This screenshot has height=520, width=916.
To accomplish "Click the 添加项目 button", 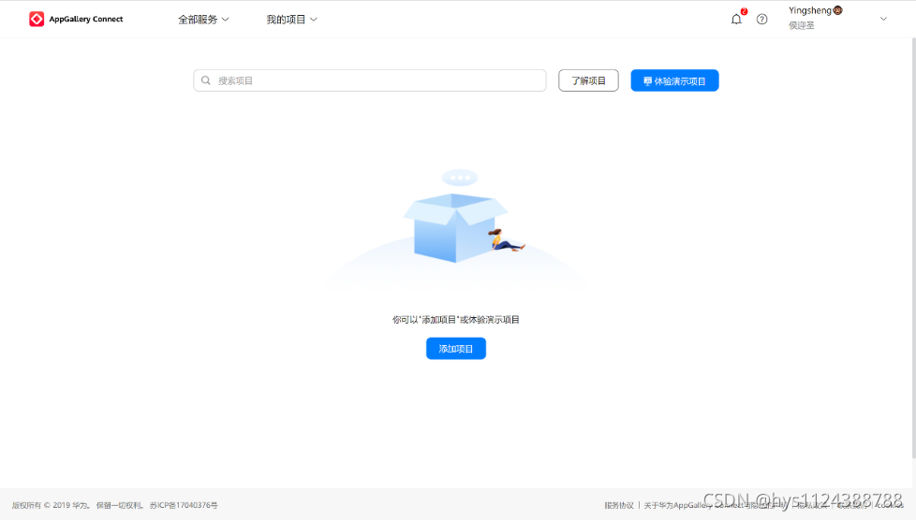I will tap(456, 349).
